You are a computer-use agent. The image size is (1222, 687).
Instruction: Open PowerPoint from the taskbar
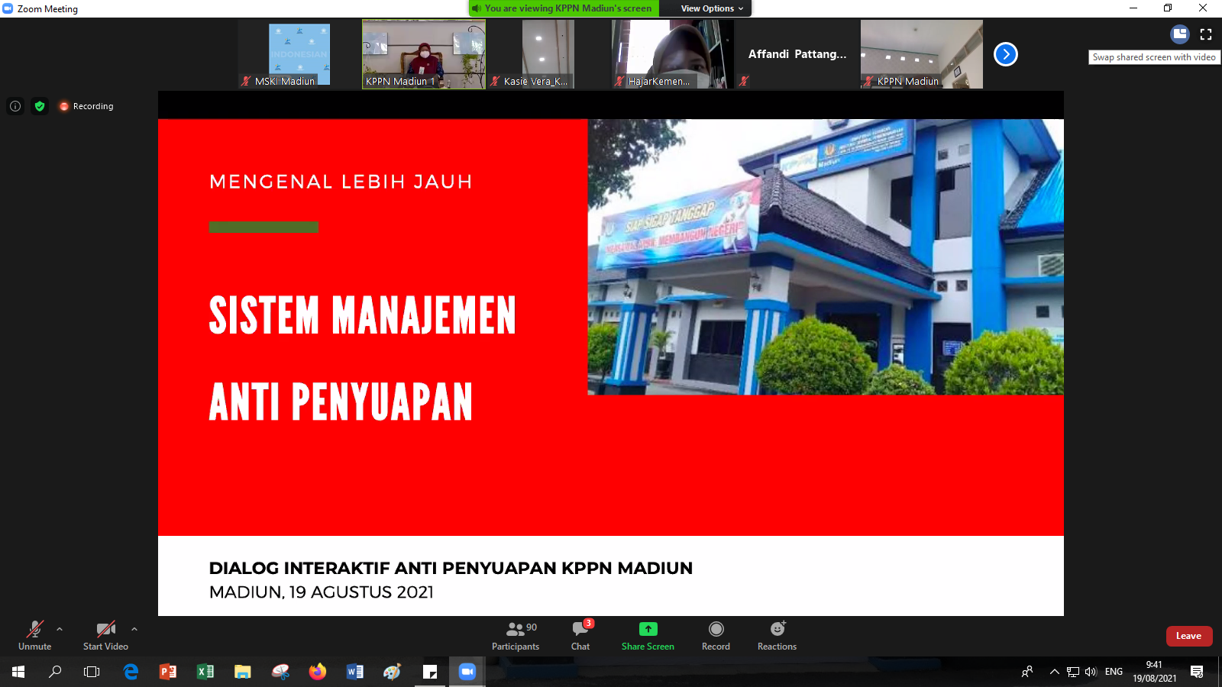[x=168, y=672]
